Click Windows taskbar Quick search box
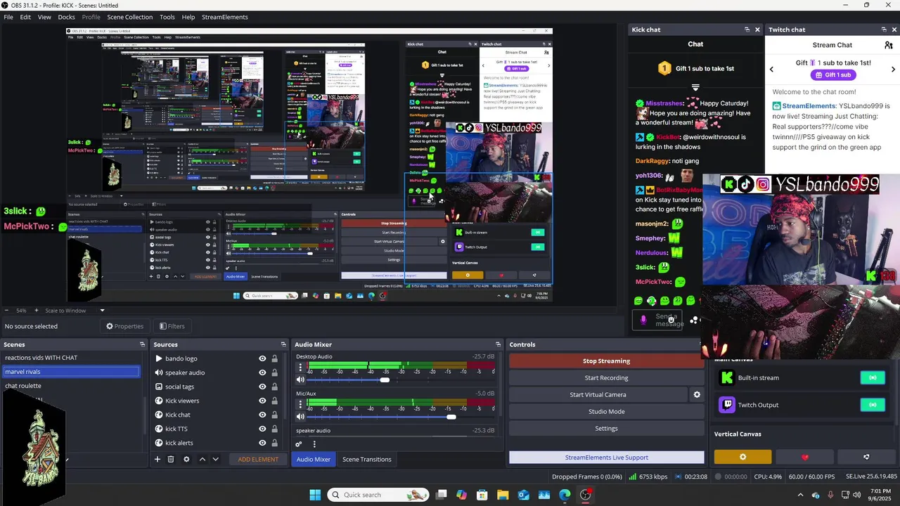This screenshot has height=506, width=900. [x=379, y=495]
